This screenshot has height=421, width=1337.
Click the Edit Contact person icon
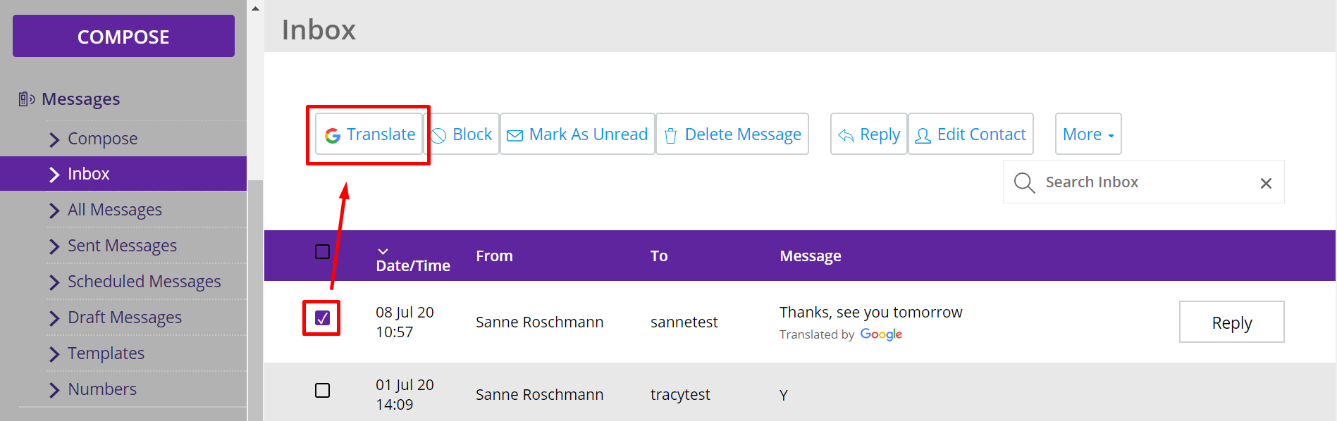tap(923, 135)
